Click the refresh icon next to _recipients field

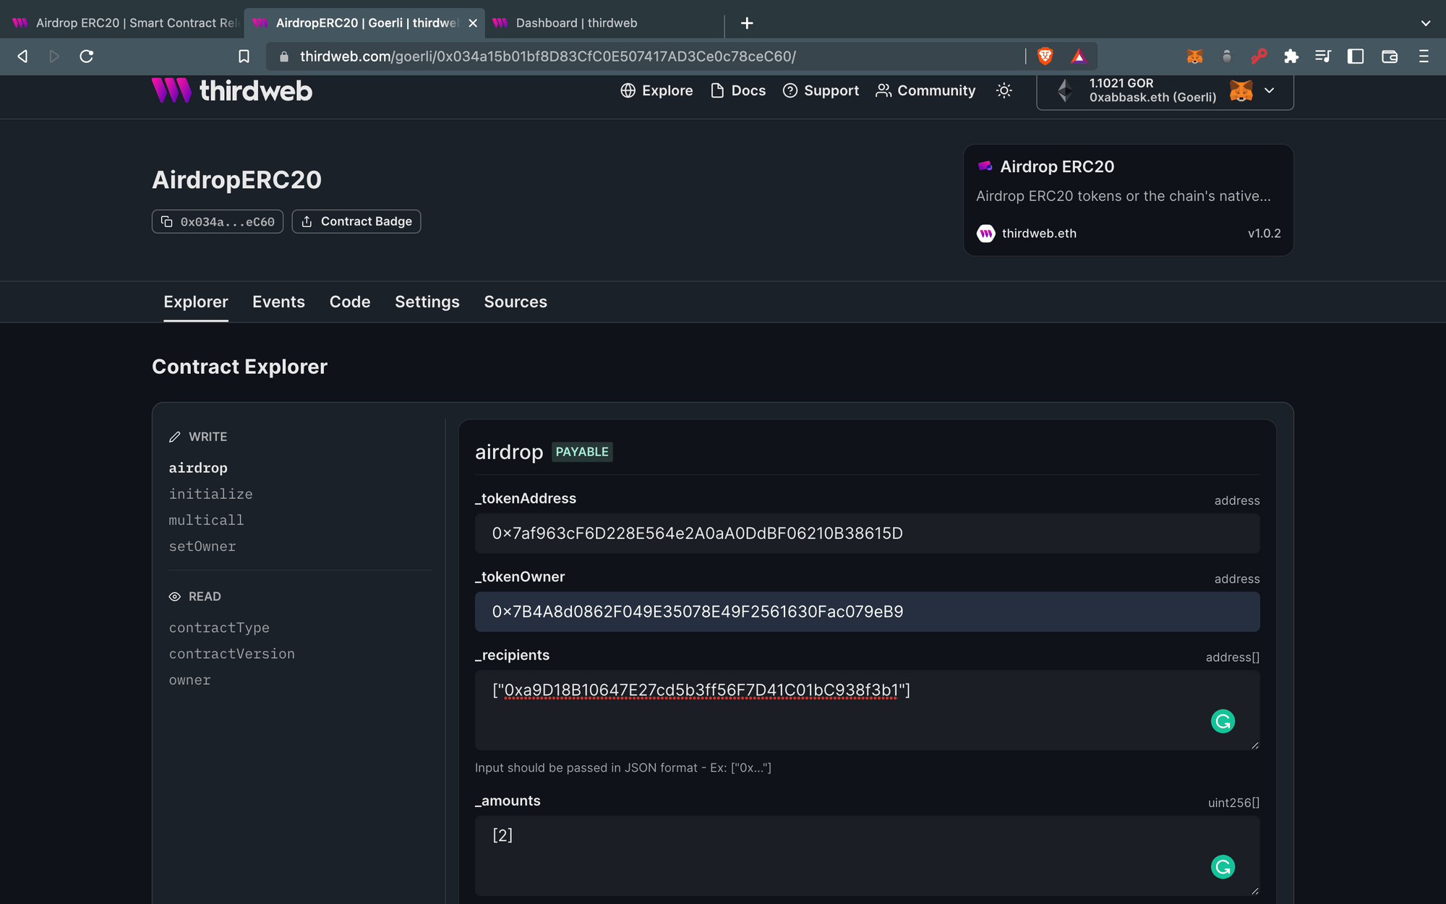pyautogui.click(x=1223, y=721)
